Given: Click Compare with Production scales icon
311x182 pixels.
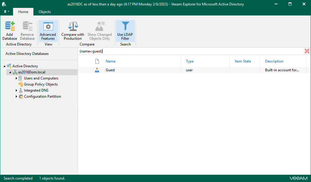Looking at the screenshot, I should pyautogui.click(x=73, y=26).
